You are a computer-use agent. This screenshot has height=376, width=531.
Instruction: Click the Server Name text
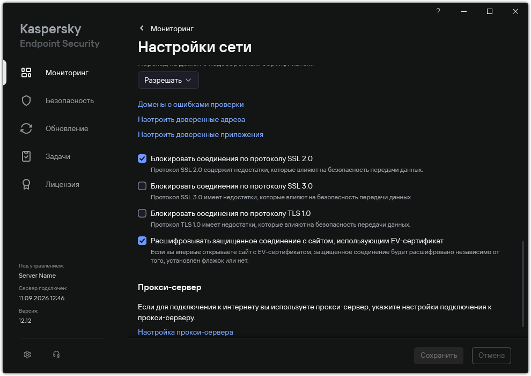(x=37, y=276)
